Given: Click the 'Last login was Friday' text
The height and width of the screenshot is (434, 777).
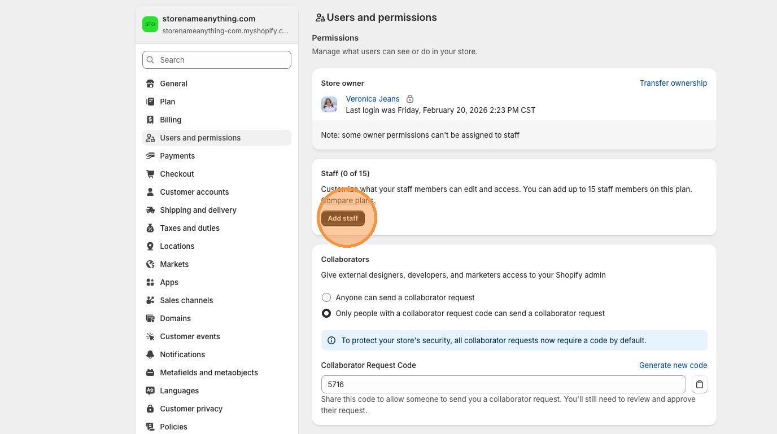Looking at the screenshot, I should 440,110.
